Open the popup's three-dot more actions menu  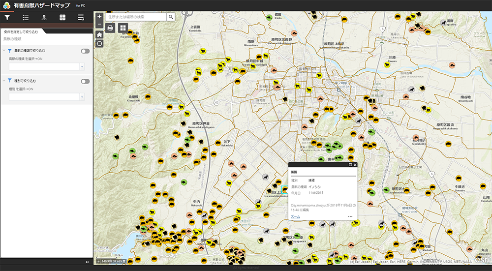[x=350, y=216]
